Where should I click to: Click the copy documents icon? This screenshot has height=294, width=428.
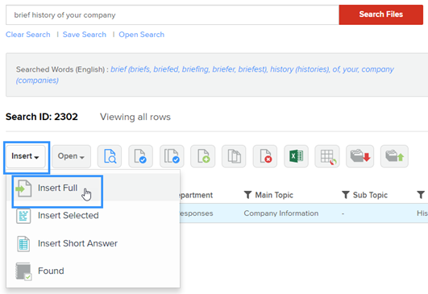pos(234,156)
